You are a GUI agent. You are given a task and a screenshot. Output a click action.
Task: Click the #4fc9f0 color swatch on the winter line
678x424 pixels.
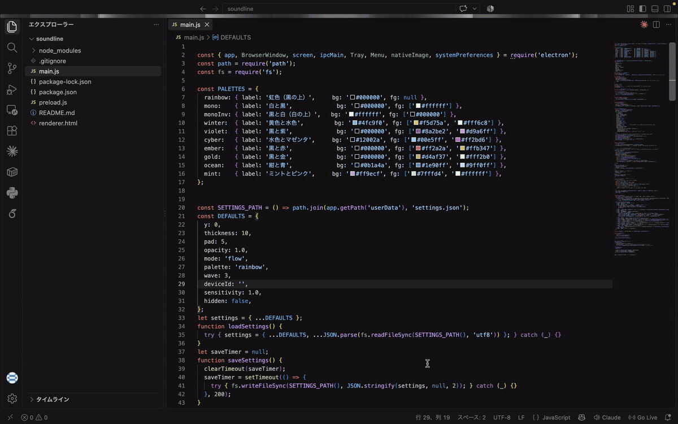click(x=355, y=123)
